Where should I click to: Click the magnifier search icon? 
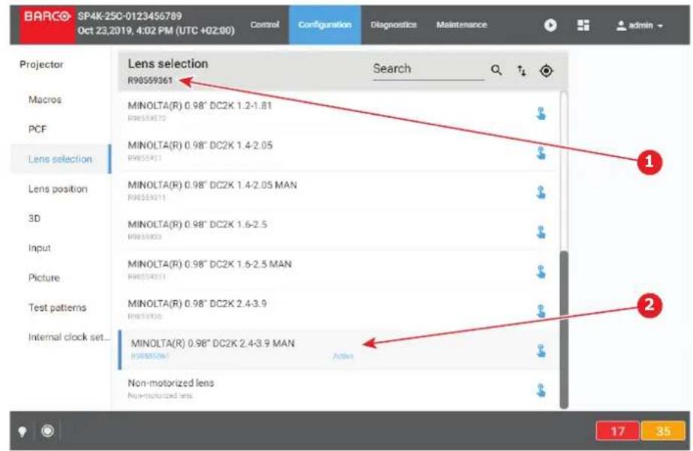tap(496, 70)
